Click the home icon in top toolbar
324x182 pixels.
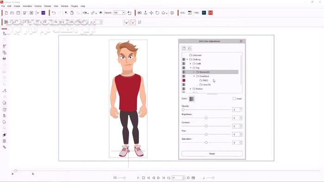pyautogui.click(x=163, y=13)
